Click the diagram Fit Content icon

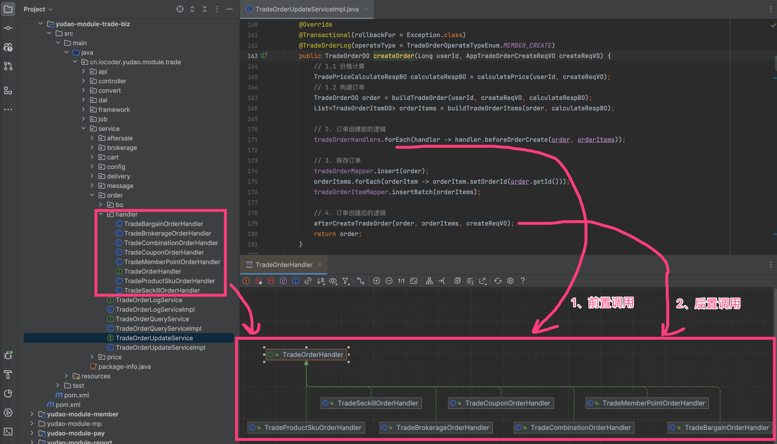pyautogui.click(x=414, y=281)
